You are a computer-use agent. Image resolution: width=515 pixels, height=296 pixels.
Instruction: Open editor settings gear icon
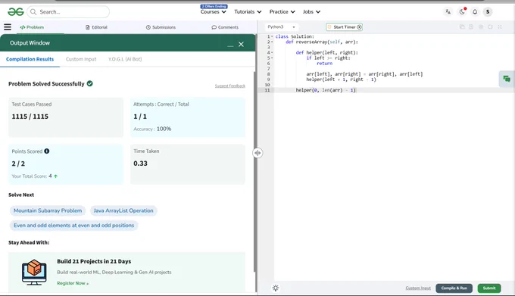tap(481, 27)
